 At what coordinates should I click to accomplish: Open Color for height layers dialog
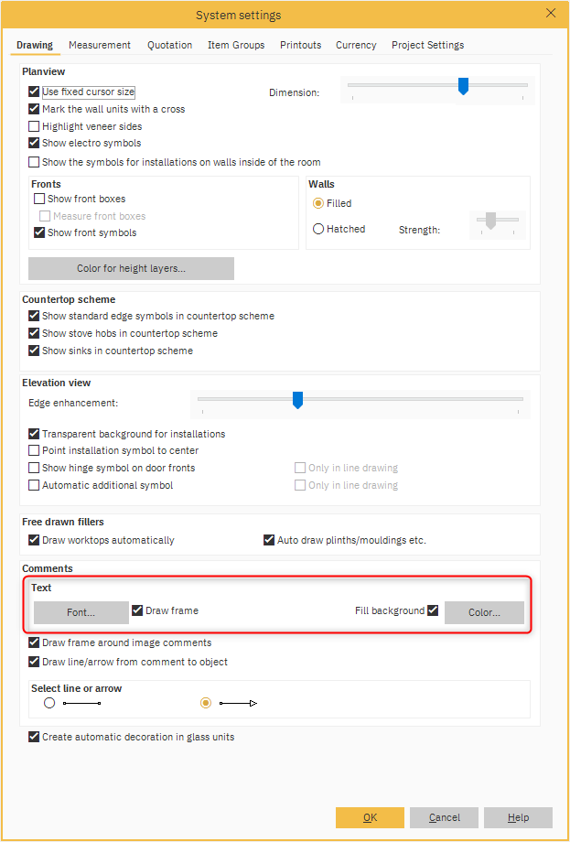(131, 268)
